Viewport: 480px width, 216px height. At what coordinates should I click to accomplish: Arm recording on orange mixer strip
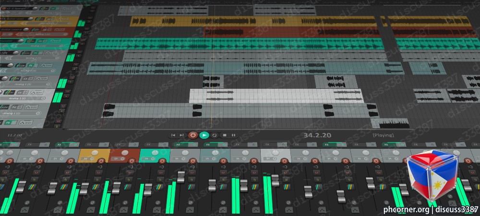point(101,161)
